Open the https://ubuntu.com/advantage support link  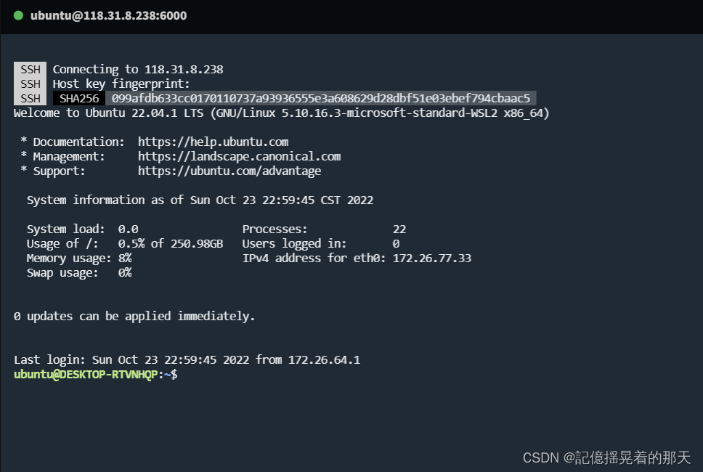pos(229,171)
